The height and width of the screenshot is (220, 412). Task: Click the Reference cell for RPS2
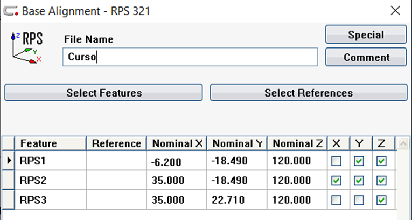point(116,181)
